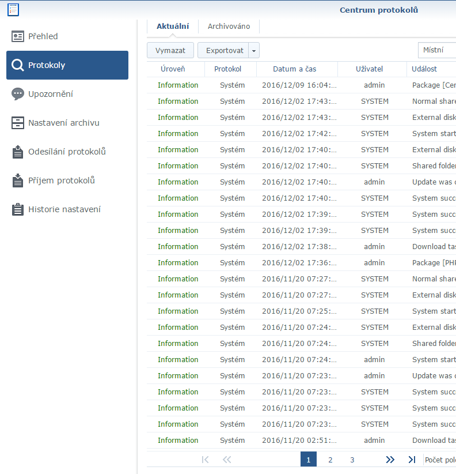456x474 pixels.
Task: Select the Aktuální tab
Action: point(173,27)
